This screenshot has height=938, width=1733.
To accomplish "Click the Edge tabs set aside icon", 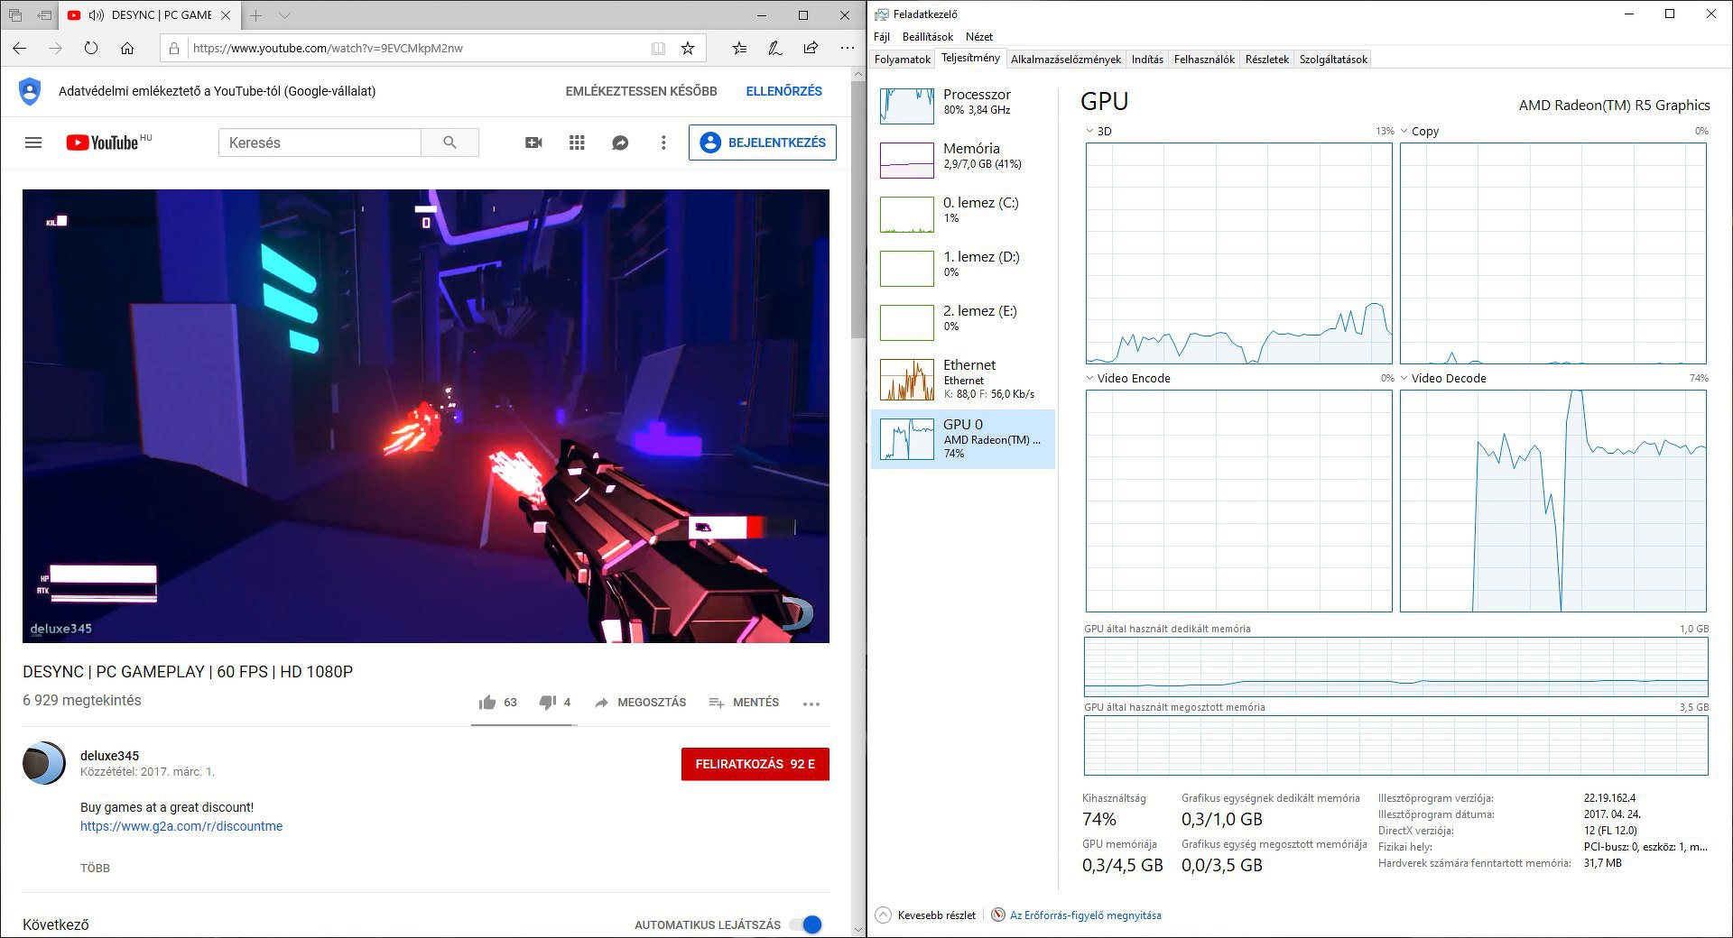I will tap(15, 15).
